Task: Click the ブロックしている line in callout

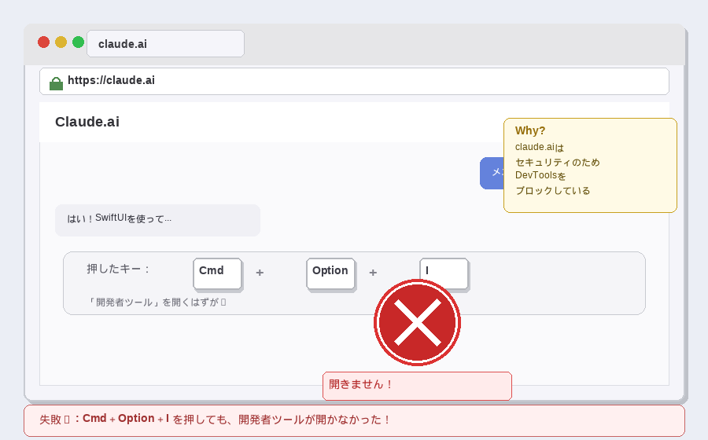Action: [x=553, y=191]
